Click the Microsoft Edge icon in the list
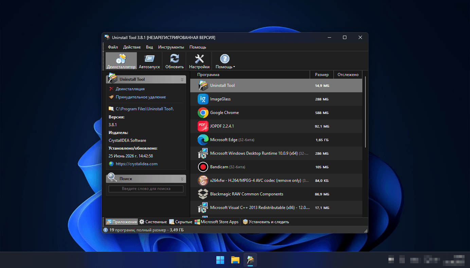The height and width of the screenshot is (268, 470). click(203, 140)
